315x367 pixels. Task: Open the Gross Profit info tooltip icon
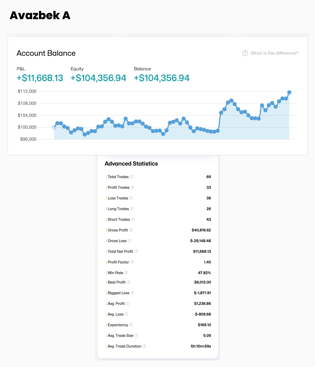tap(131, 230)
